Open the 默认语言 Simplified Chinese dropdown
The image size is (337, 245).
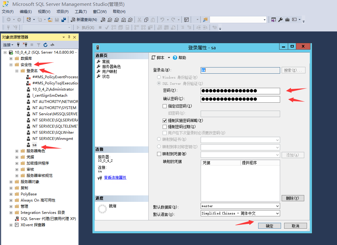tap(277, 213)
